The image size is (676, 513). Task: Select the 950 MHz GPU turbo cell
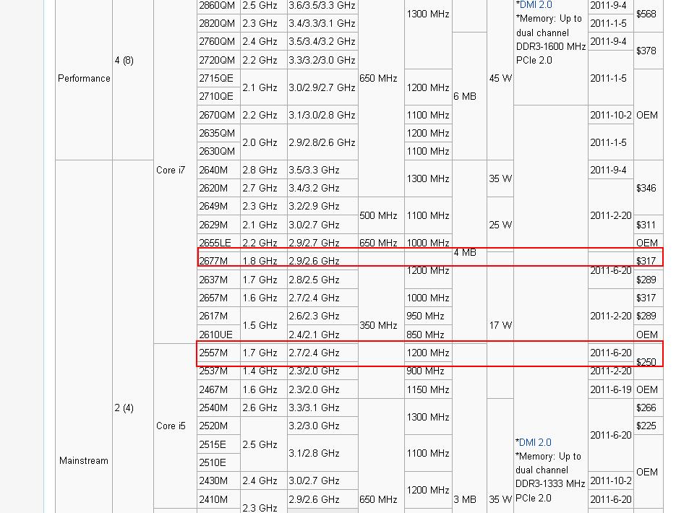428,316
